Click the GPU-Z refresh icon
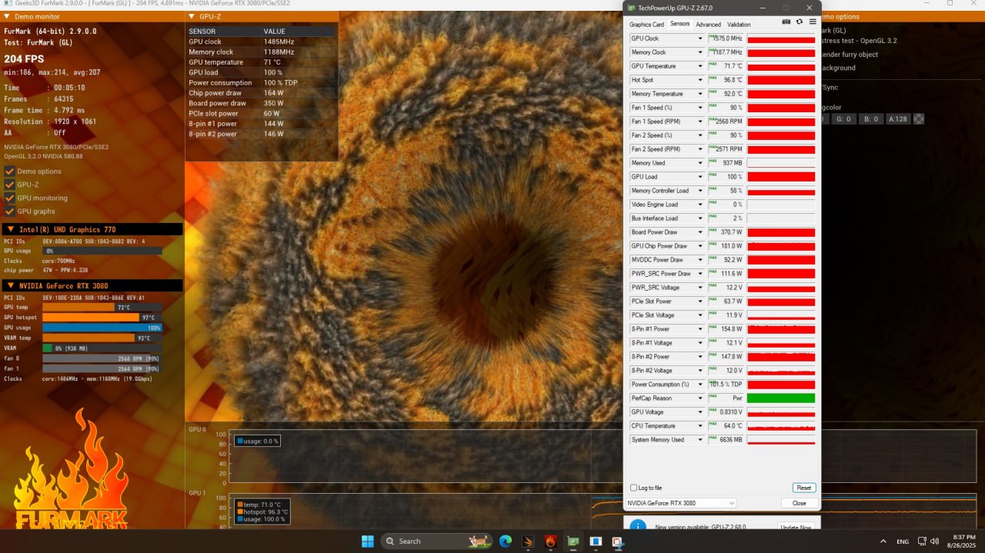 tap(800, 22)
